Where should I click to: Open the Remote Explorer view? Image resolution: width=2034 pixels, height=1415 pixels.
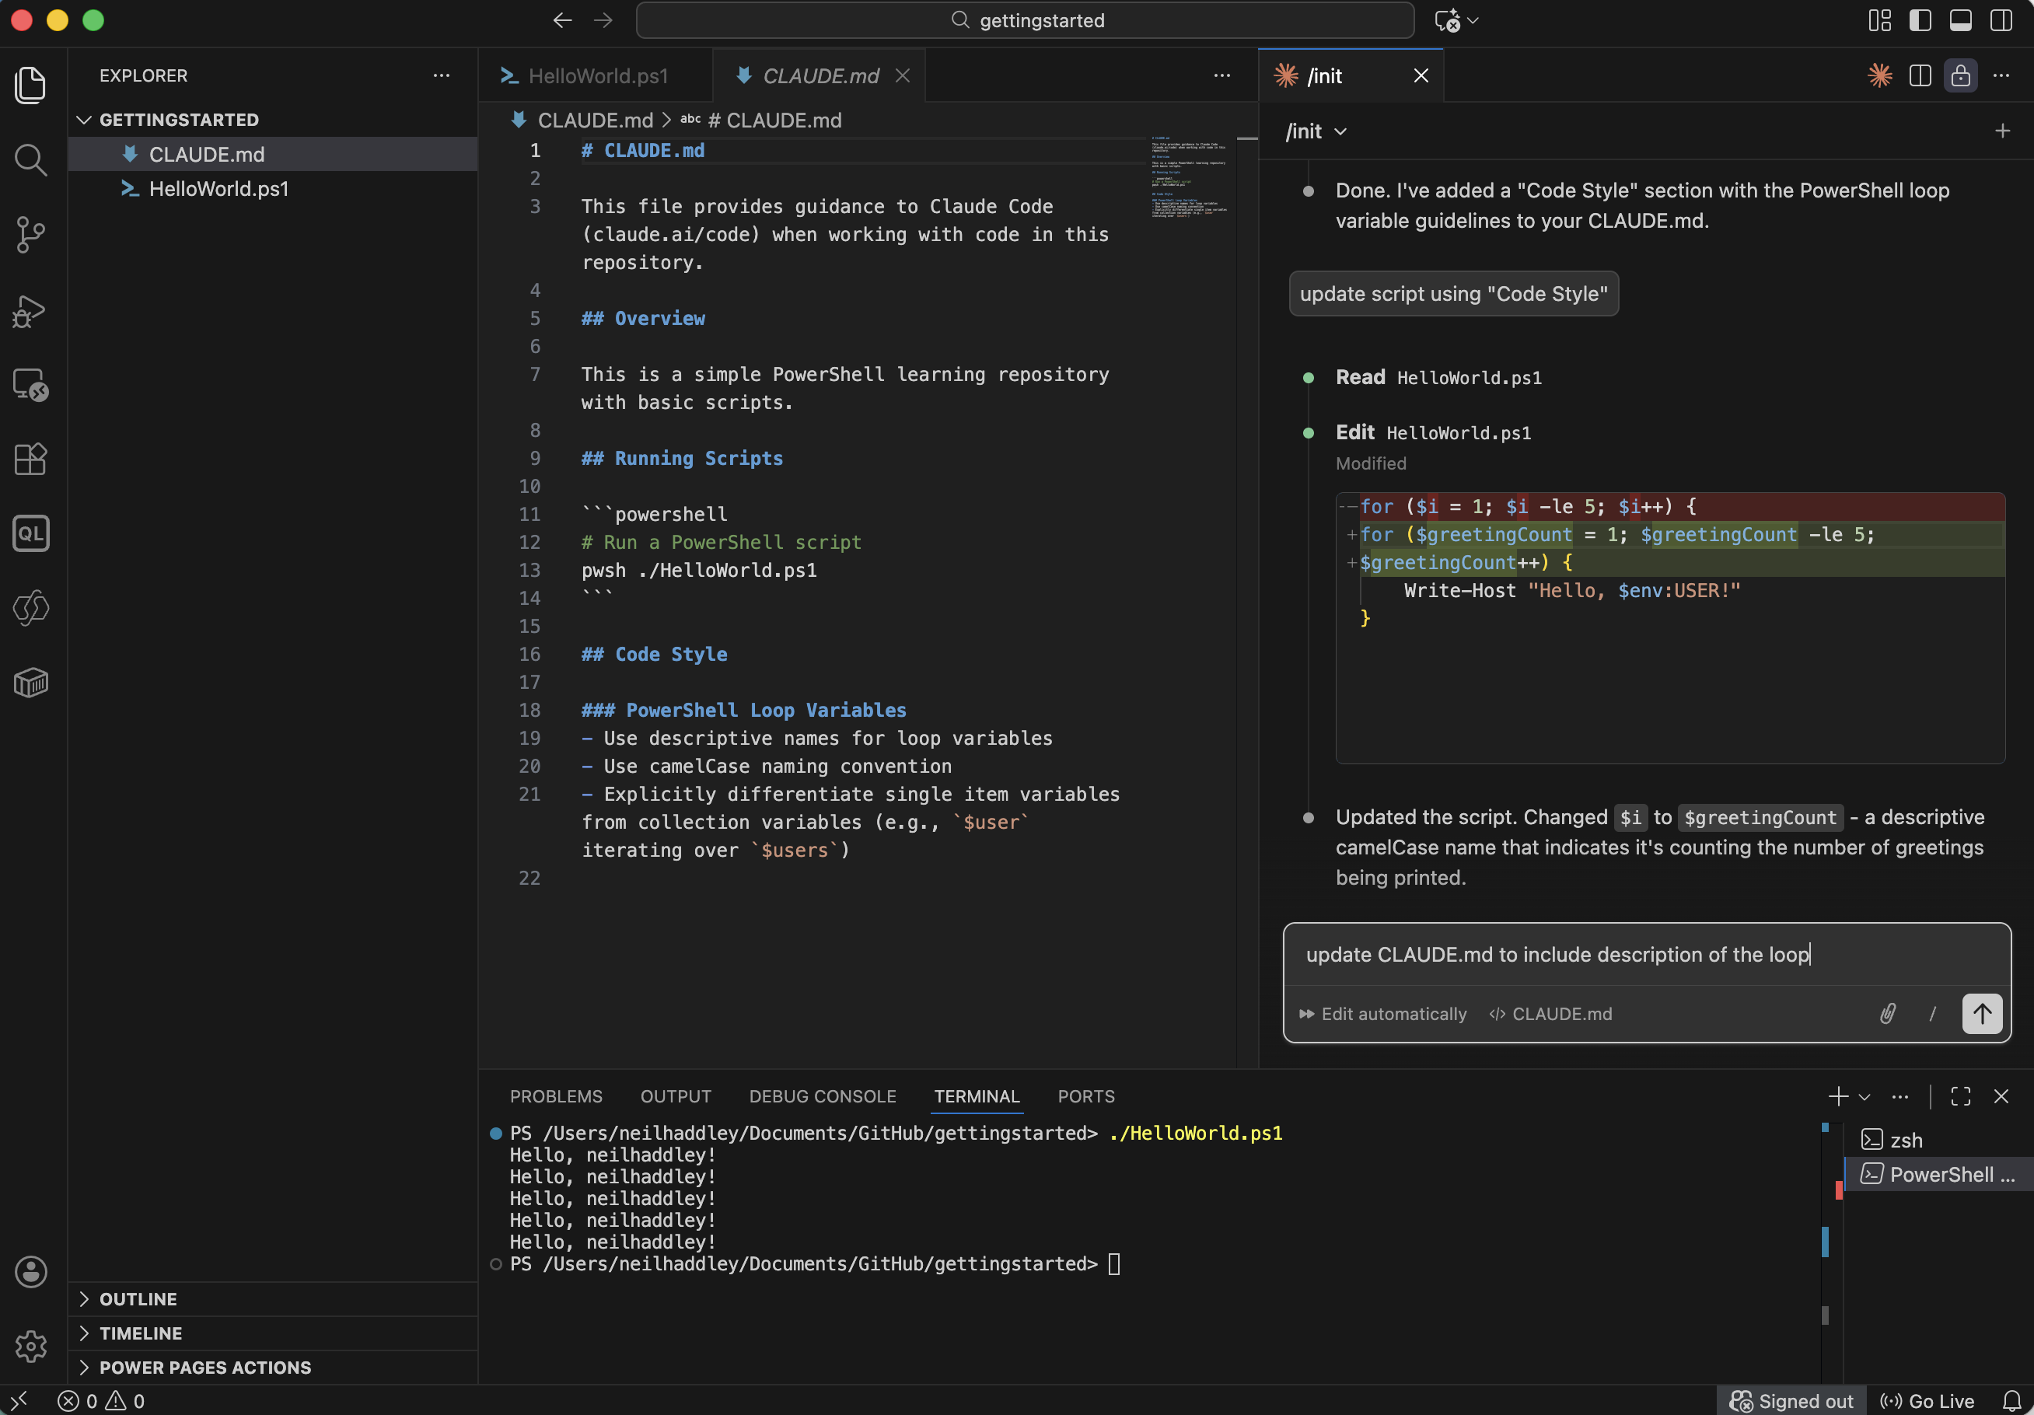click(30, 385)
